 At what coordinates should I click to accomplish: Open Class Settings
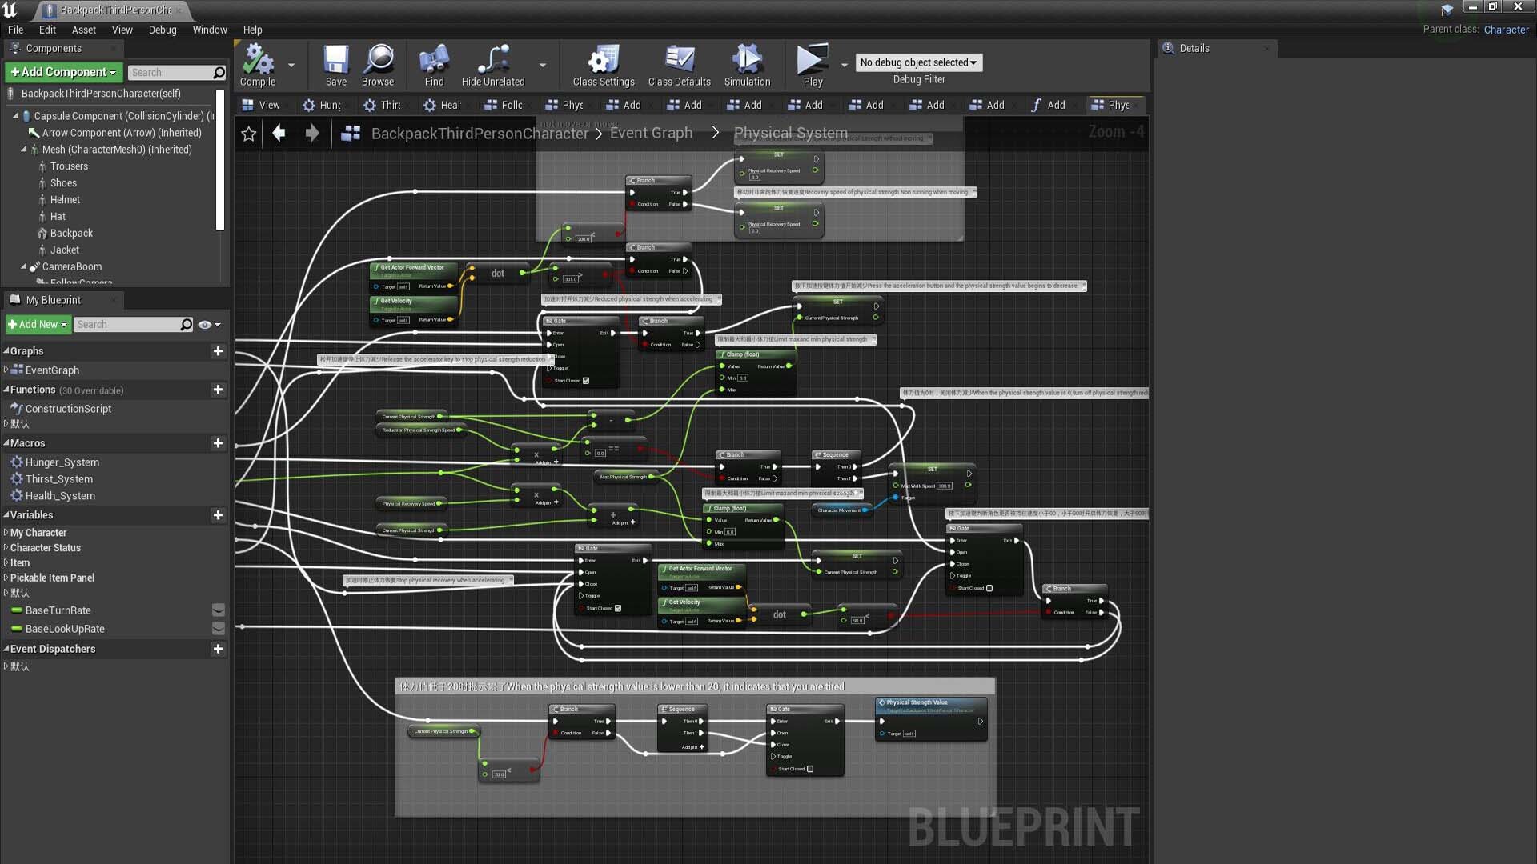coord(603,66)
